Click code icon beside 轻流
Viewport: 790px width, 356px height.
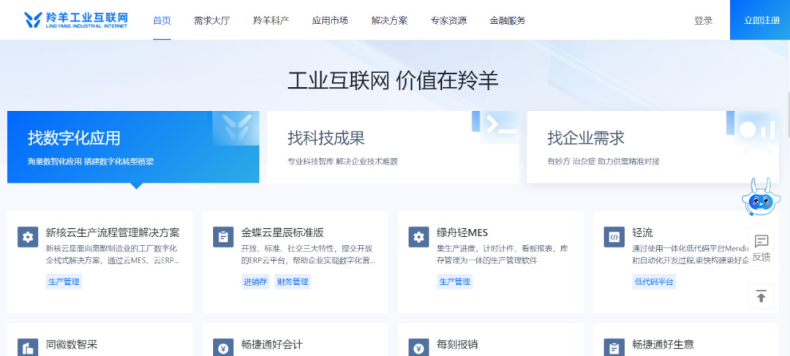pyautogui.click(x=614, y=237)
